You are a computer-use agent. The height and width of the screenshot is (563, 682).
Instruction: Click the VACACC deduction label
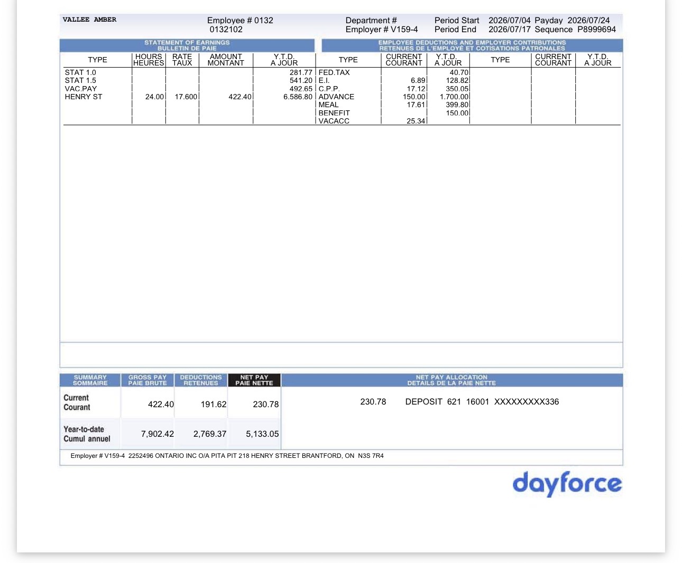tap(334, 121)
